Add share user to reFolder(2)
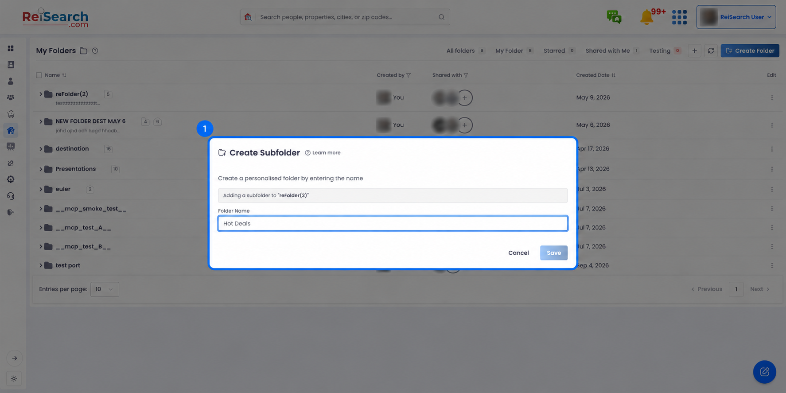The image size is (786, 393). tap(464, 97)
